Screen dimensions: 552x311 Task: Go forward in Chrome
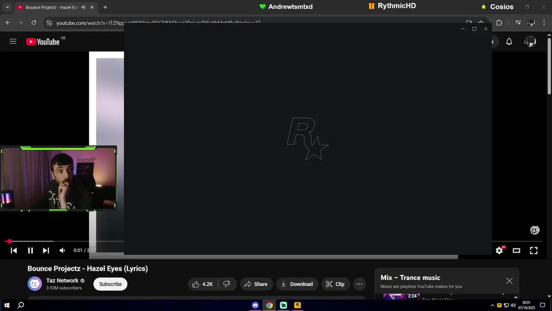pyautogui.click(x=21, y=22)
